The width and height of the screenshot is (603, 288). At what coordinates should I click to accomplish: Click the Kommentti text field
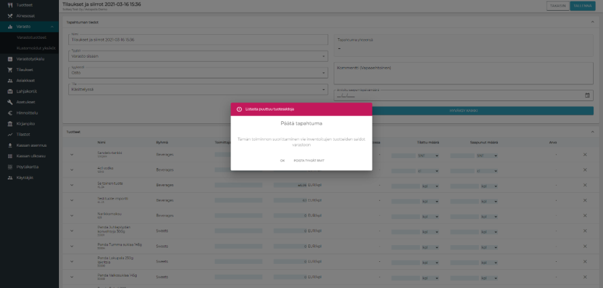point(463,72)
